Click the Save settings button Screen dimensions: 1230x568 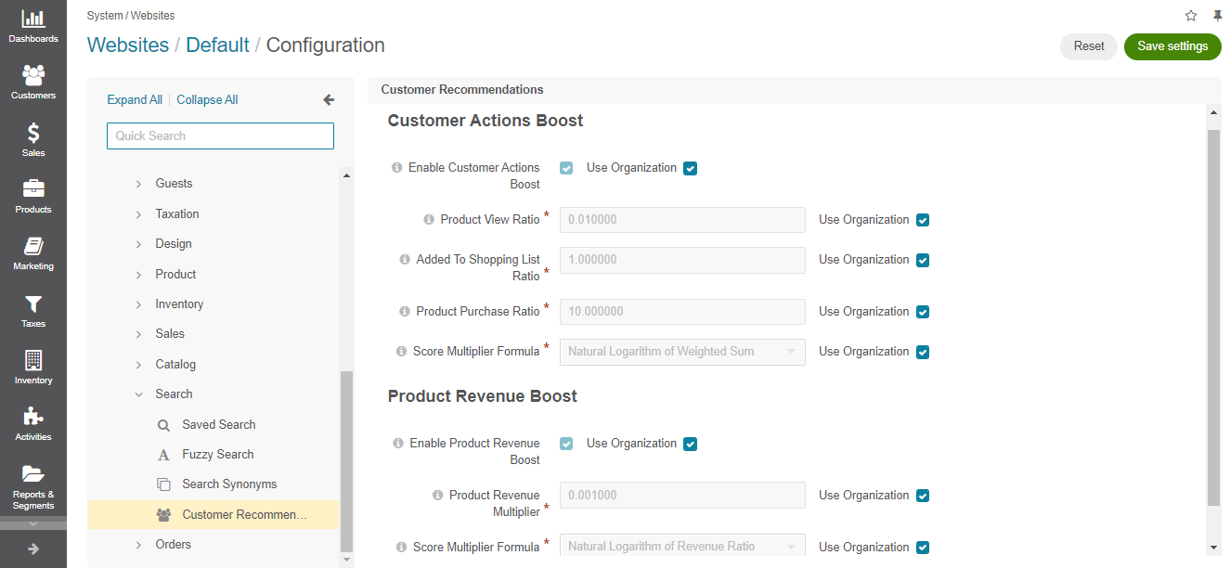point(1172,46)
